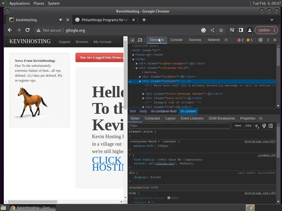Switch to the Network tab
282x211 pixels.
pos(214,40)
